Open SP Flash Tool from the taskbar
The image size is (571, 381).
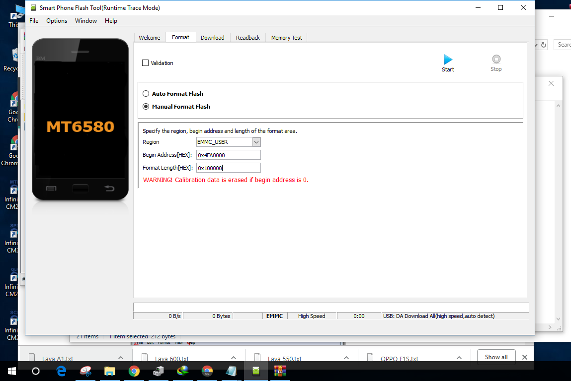tap(255, 371)
